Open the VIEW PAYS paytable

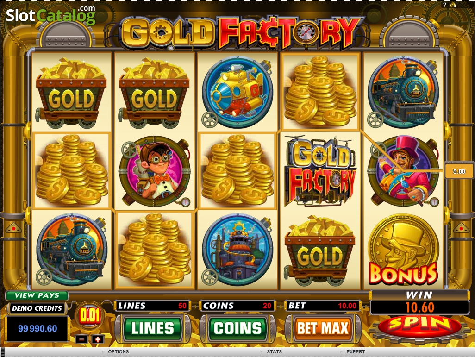pos(37,295)
